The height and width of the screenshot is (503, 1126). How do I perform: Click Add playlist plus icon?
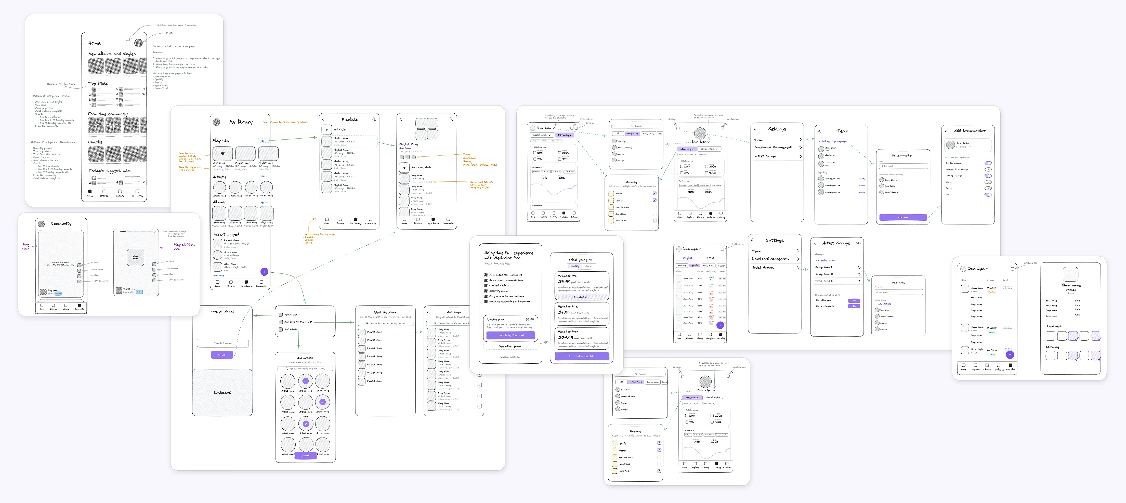pos(326,129)
